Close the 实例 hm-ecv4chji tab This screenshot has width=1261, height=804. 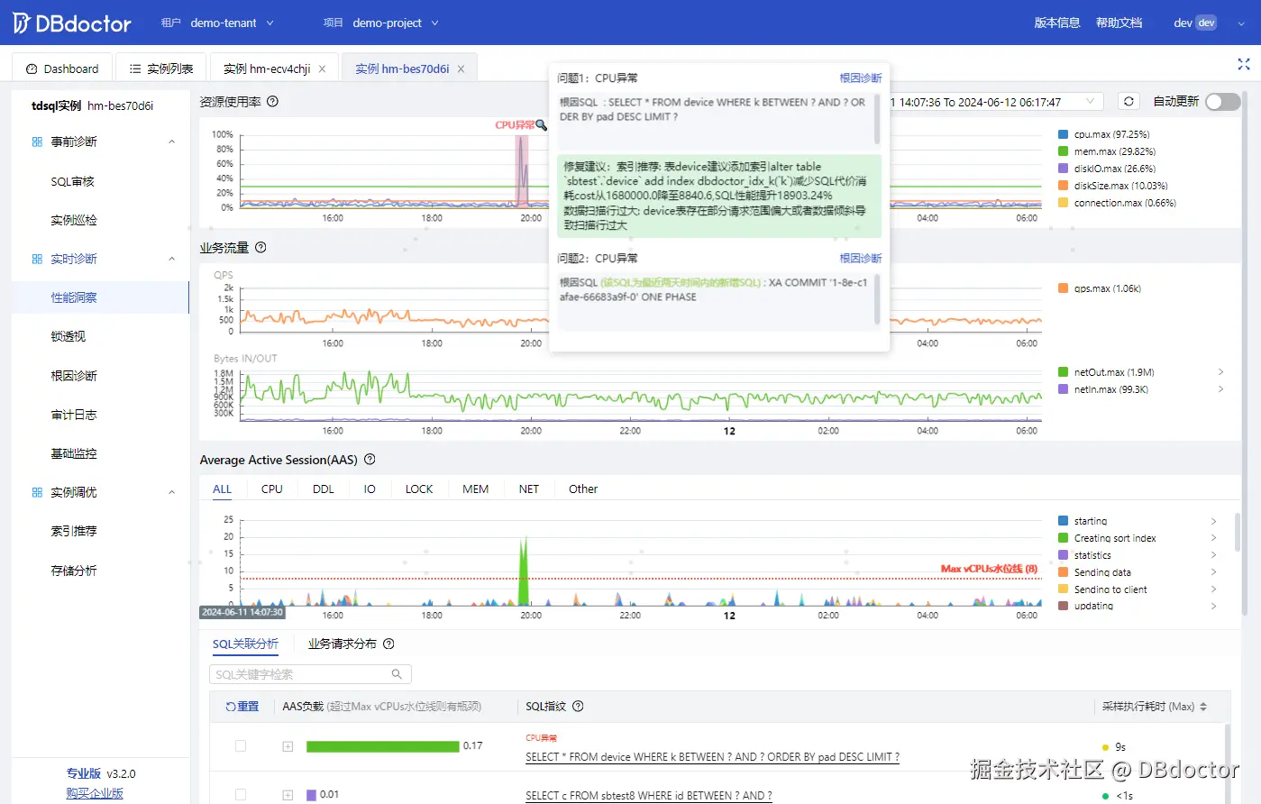pyautogui.click(x=322, y=69)
